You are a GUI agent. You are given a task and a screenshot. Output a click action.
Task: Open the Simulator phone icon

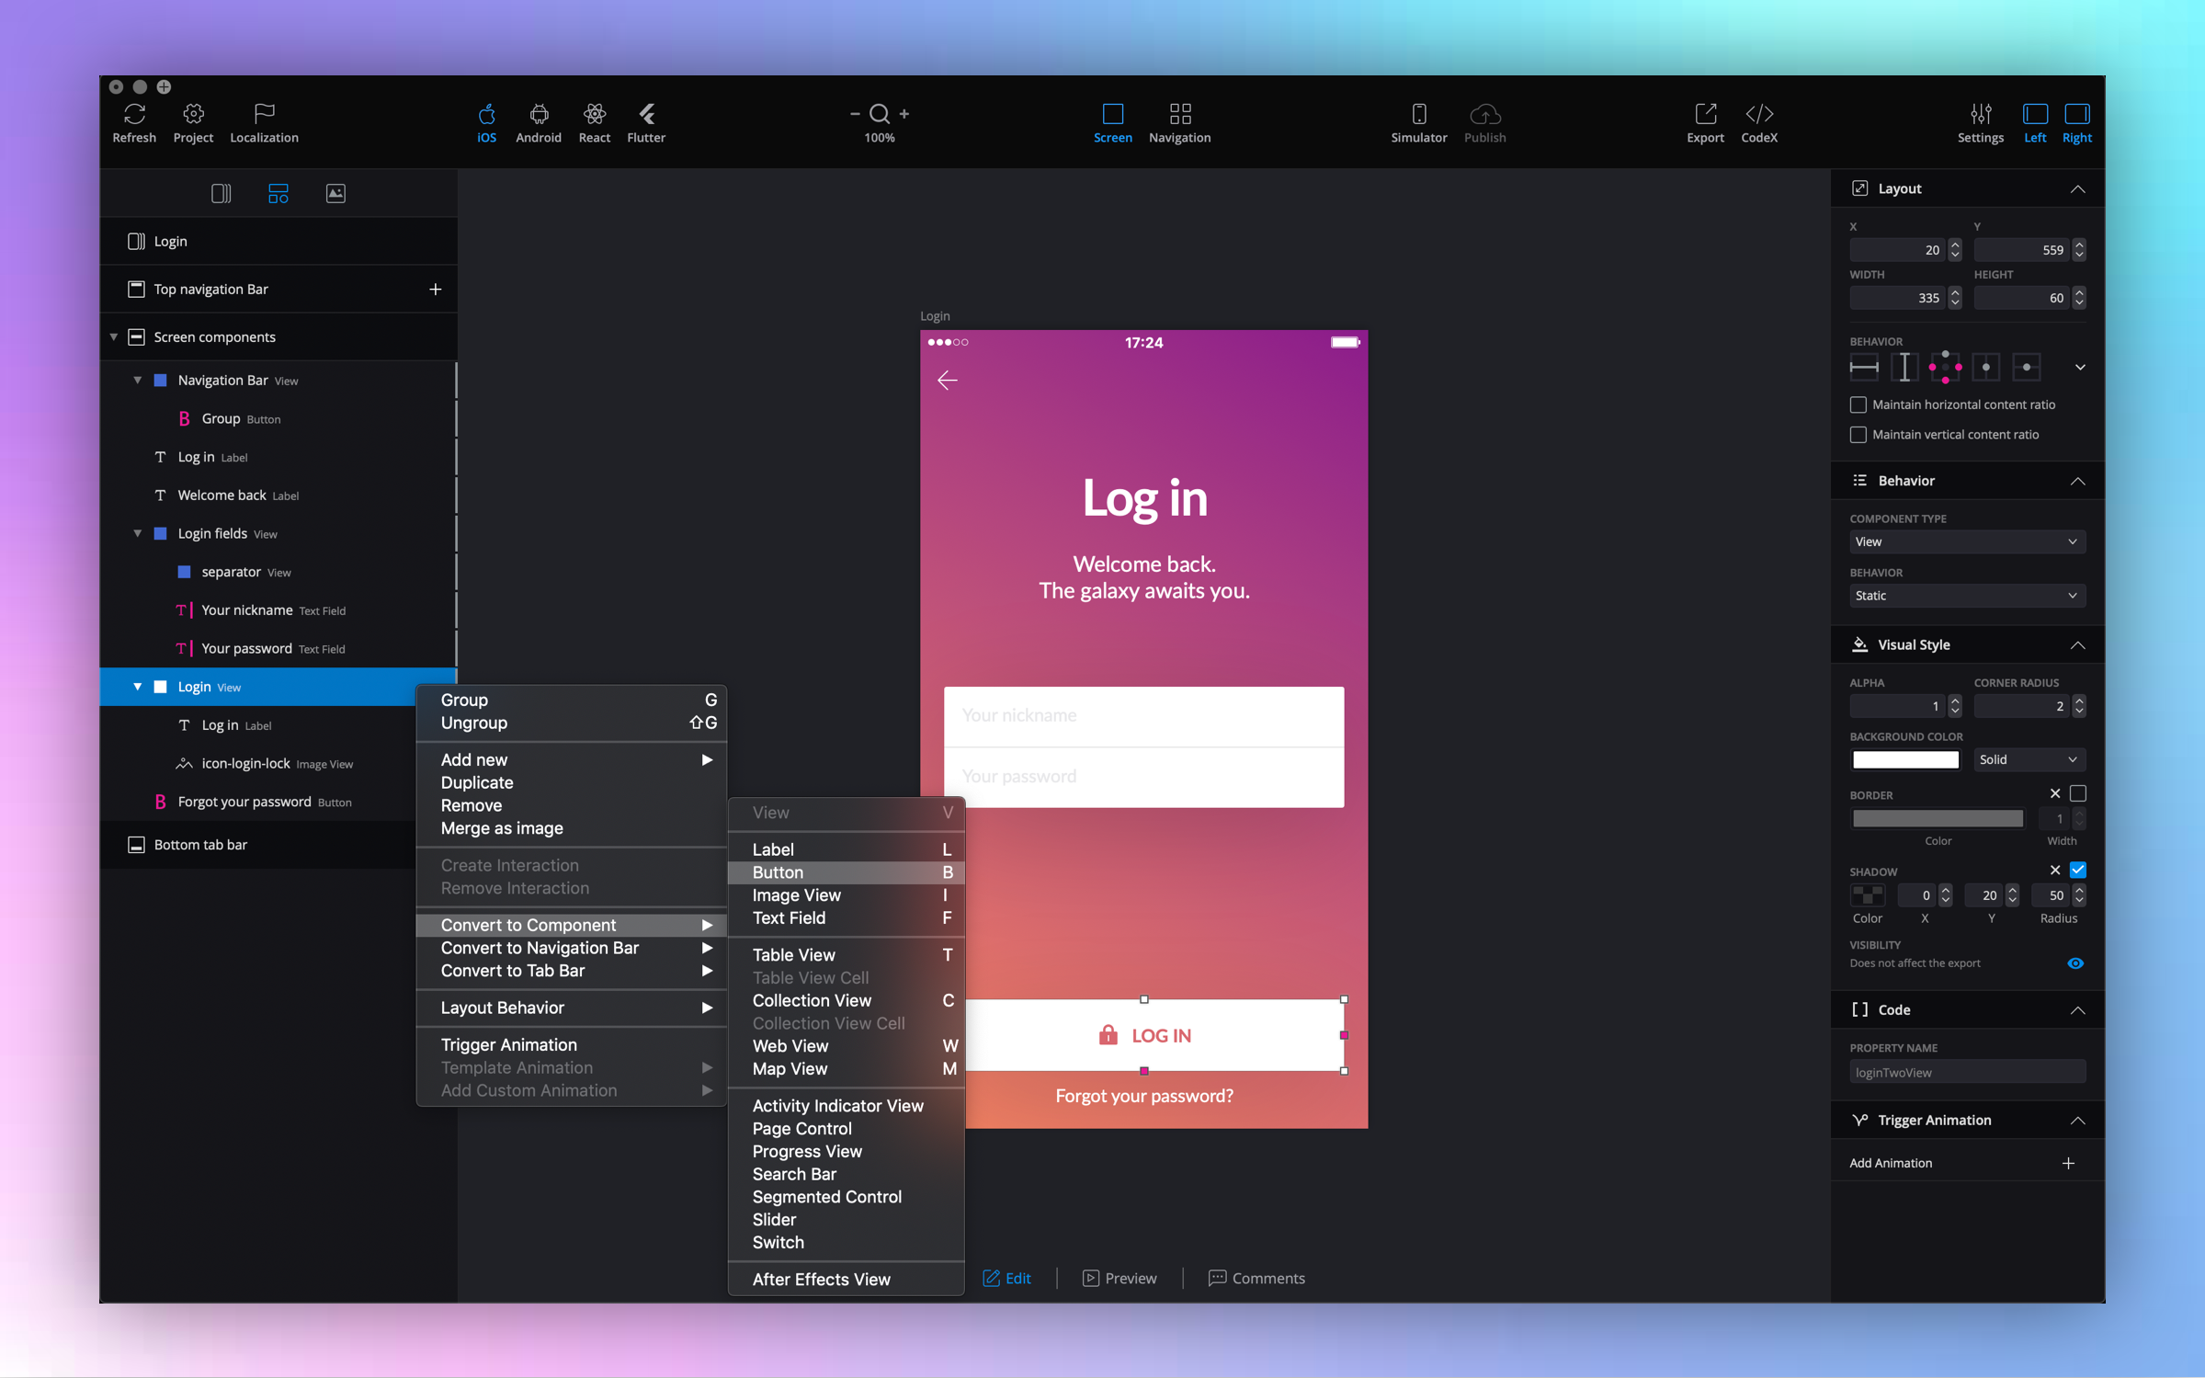(x=1418, y=114)
